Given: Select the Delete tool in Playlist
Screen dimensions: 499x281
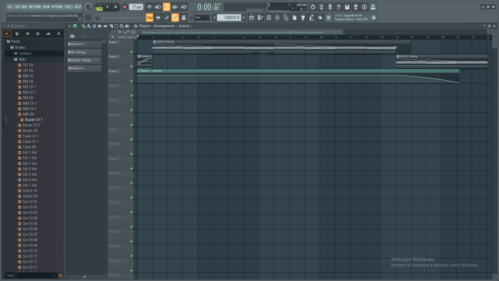Looking at the screenshot, I should [94, 26].
